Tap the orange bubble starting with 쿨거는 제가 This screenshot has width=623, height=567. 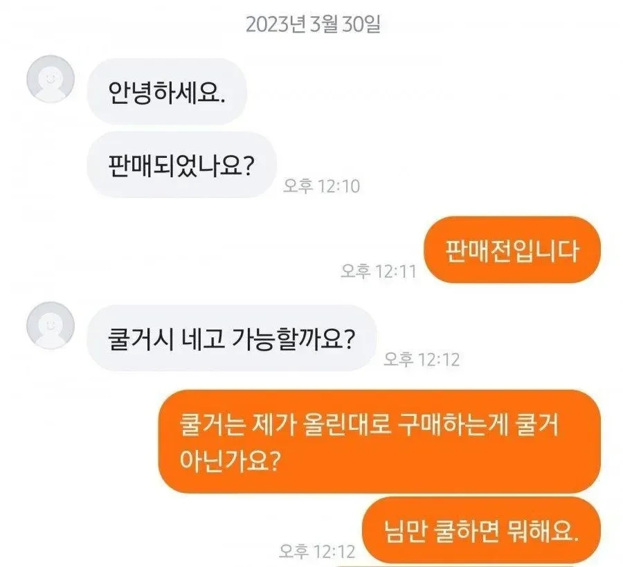[x=379, y=442]
